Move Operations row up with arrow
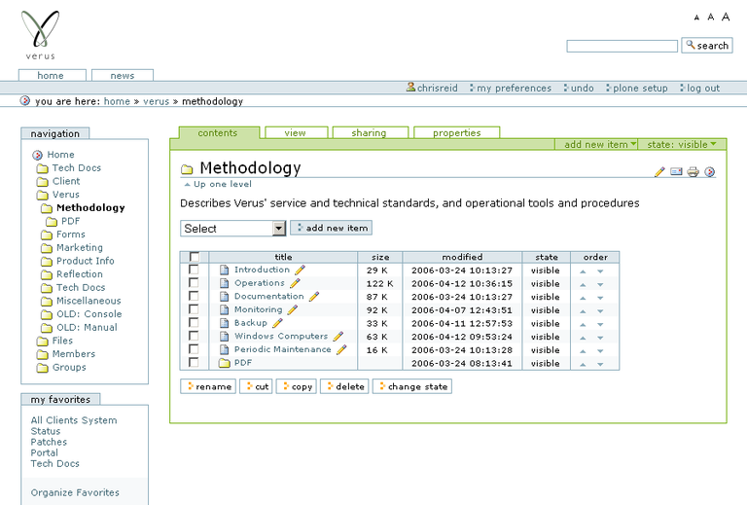The height and width of the screenshot is (505, 747). pos(584,284)
